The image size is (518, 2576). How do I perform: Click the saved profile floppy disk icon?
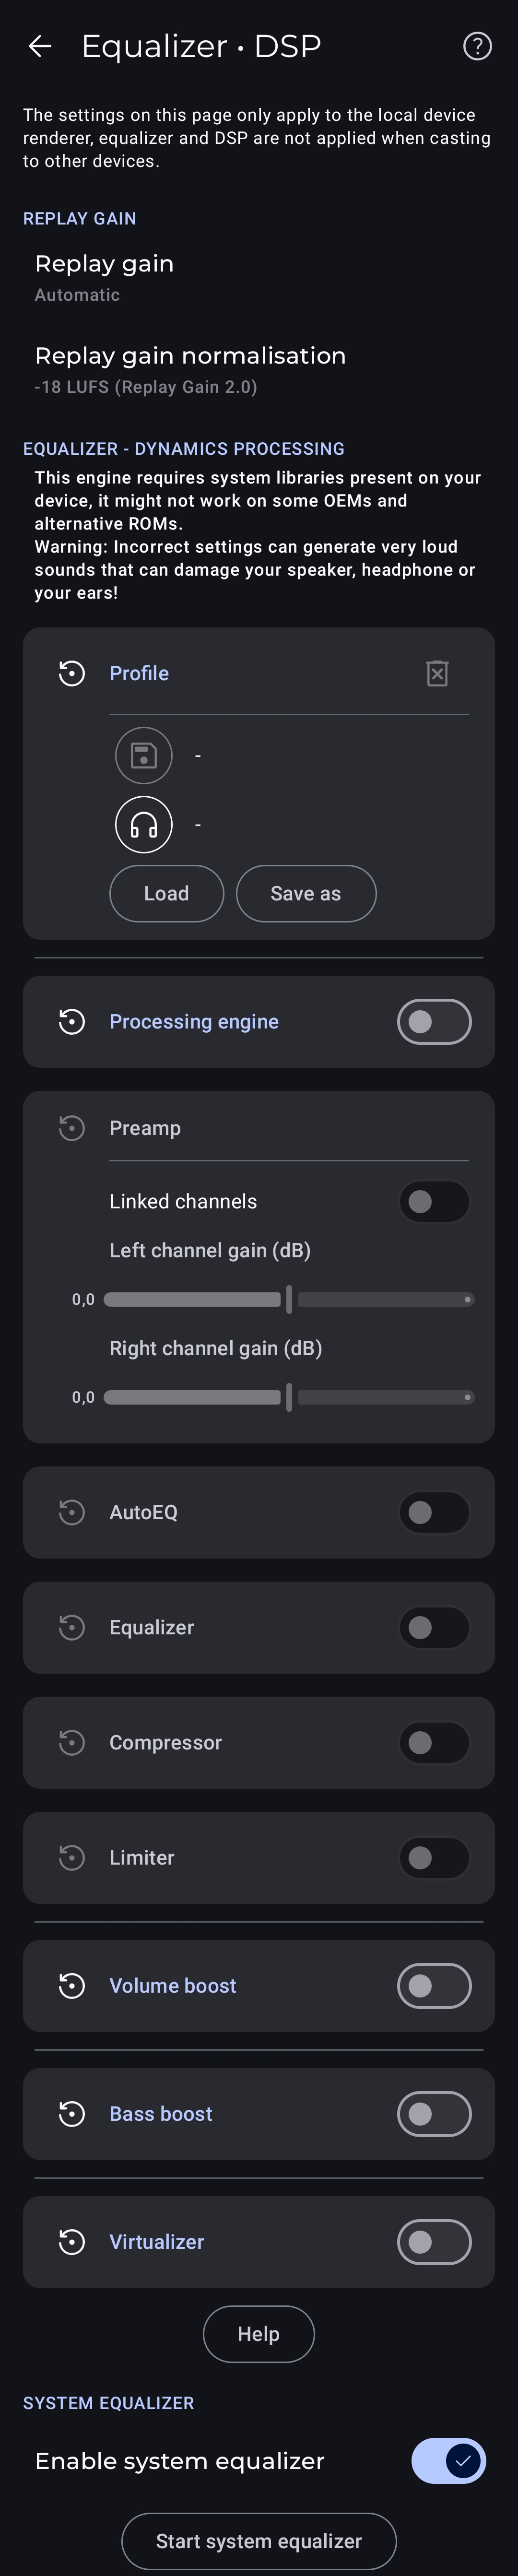[144, 755]
